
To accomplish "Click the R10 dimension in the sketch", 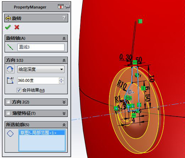I will (x=122, y=84).
